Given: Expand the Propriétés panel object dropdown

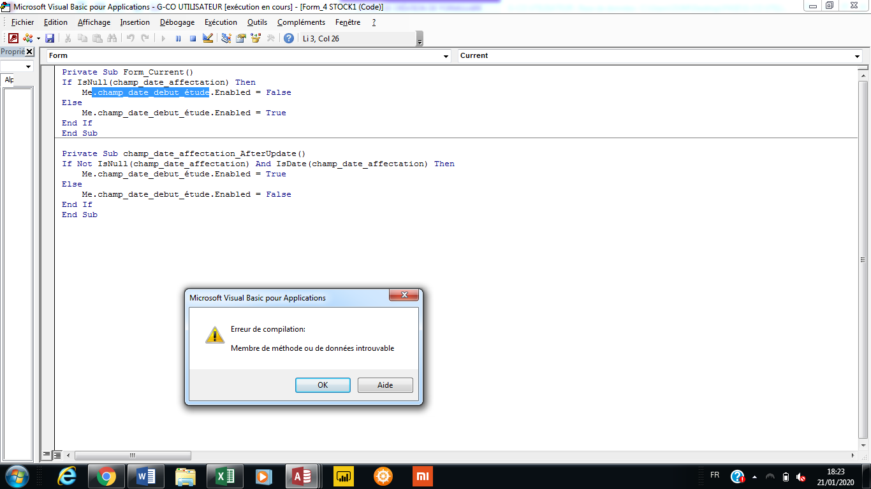Looking at the screenshot, I should point(28,66).
